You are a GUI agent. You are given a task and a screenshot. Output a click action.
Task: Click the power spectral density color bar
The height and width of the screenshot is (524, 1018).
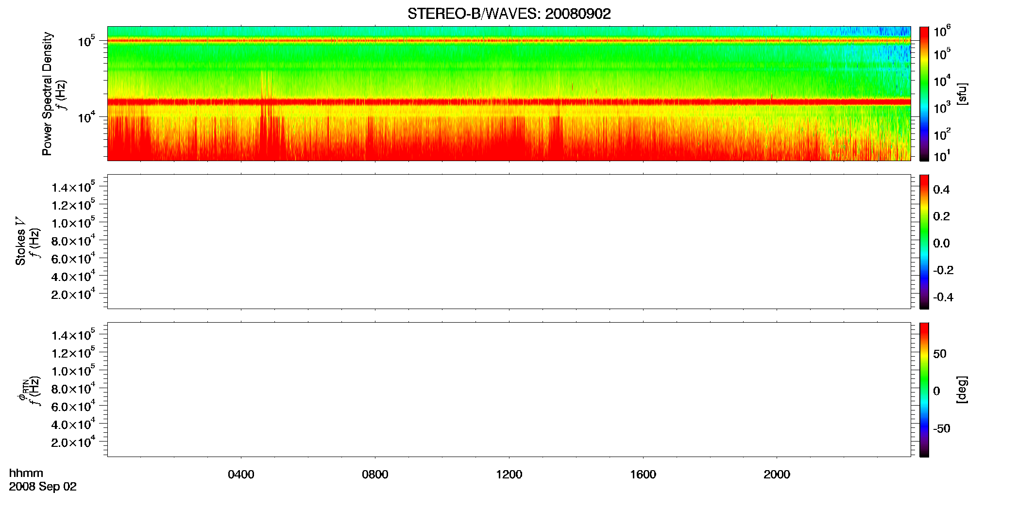[924, 94]
